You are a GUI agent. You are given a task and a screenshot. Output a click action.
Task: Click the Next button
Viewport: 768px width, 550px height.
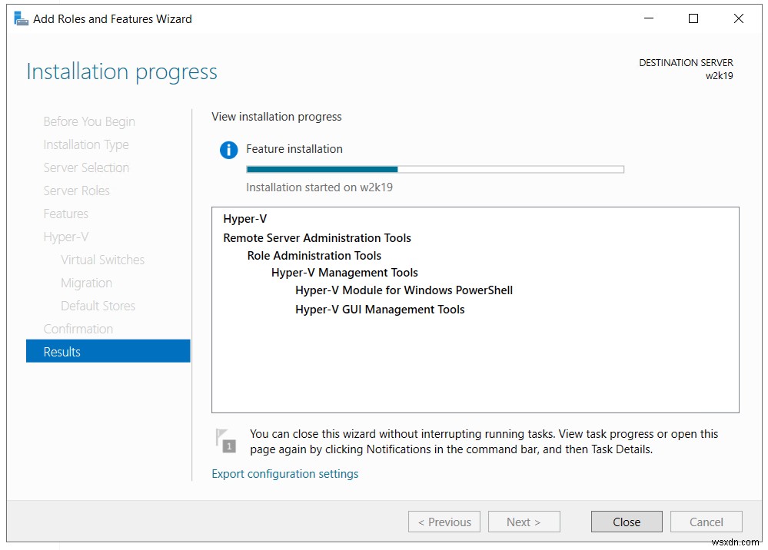point(524,522)
